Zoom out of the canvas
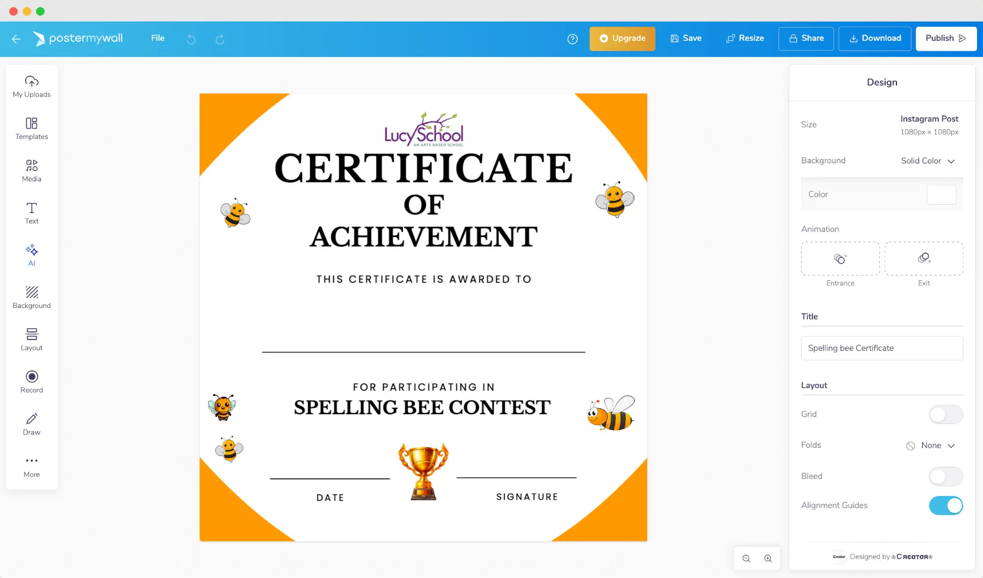This screenshot has width=983, height=578. (x=746, y=558)
